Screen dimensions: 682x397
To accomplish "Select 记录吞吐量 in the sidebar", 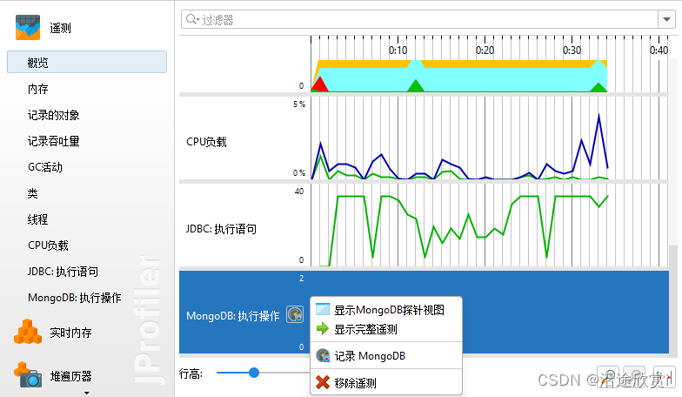I will [54, 141].
